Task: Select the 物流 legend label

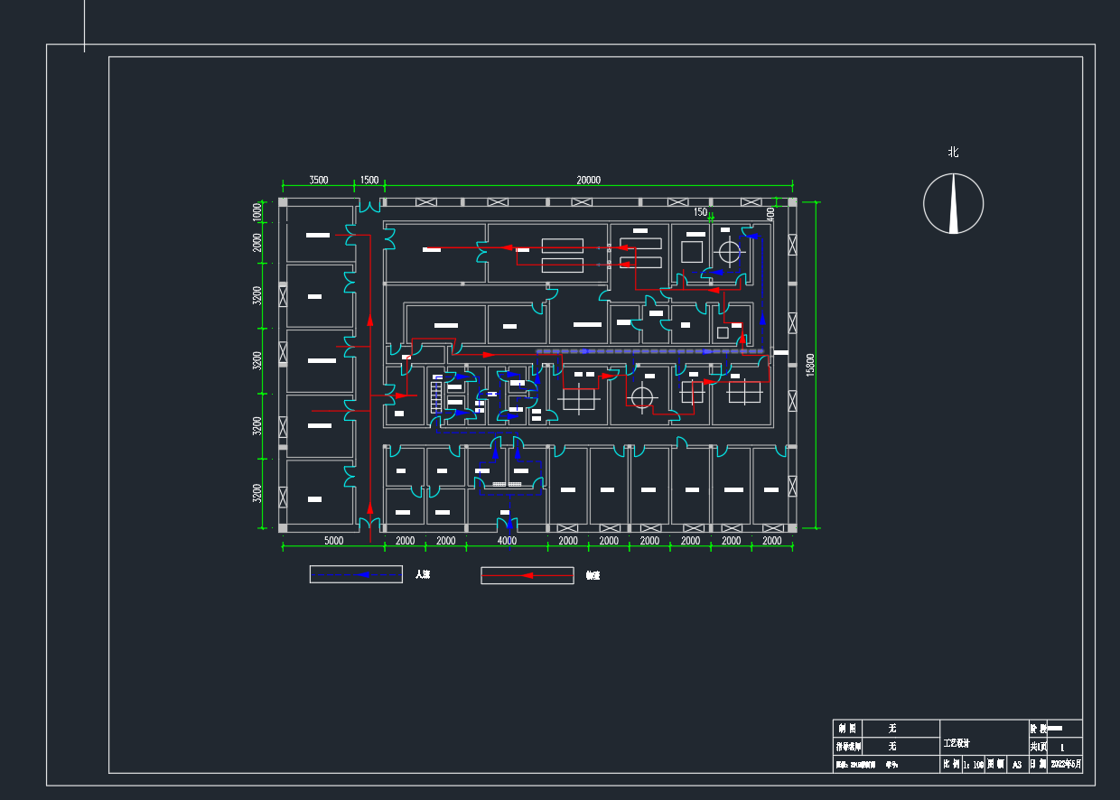Action: 593,575
